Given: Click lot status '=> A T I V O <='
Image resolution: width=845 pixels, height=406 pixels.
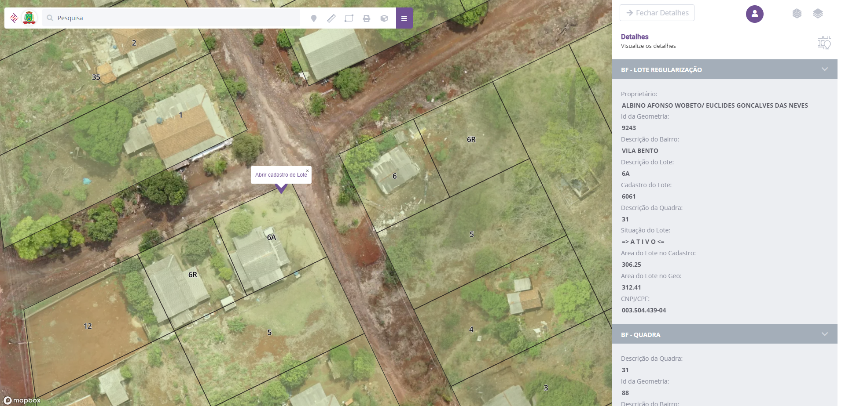Looking at the screenshot, I should tap(643, 242).
